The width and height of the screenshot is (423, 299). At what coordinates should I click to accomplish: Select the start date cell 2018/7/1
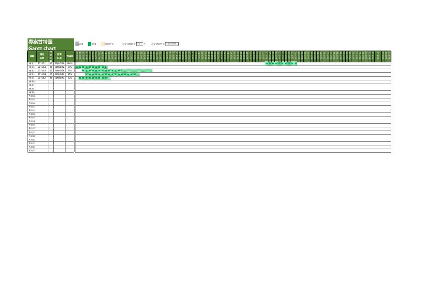pos(42,63)
